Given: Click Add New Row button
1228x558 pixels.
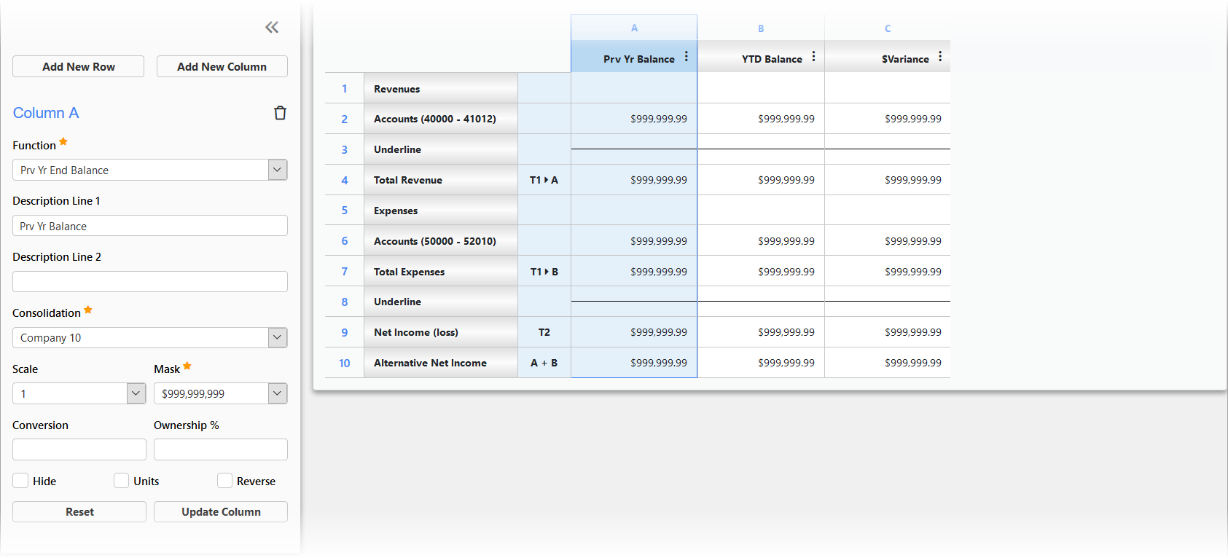Looking at the screenshot, I should point(79,66).
